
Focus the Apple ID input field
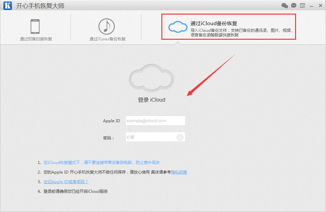tap(155, 121)
